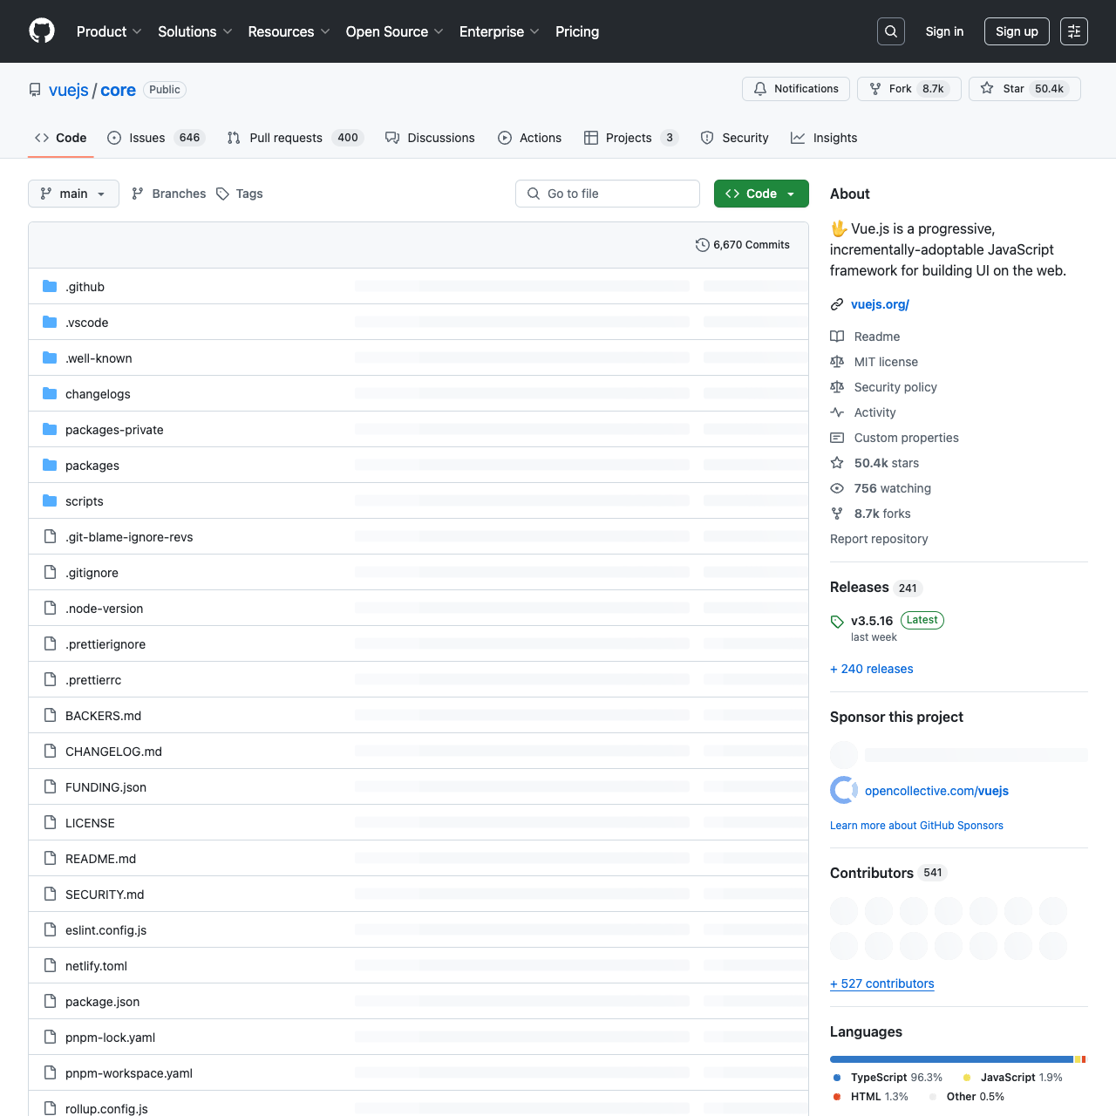Open the pnpm-lock.yaml file

[110, 1038]
